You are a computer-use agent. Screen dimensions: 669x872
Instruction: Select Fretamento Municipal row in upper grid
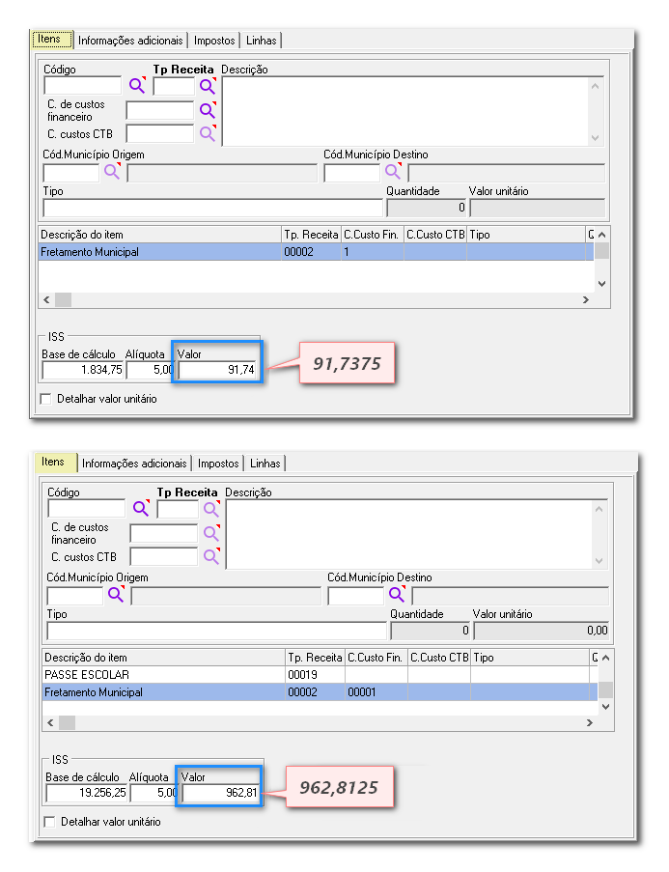(316, 252)
